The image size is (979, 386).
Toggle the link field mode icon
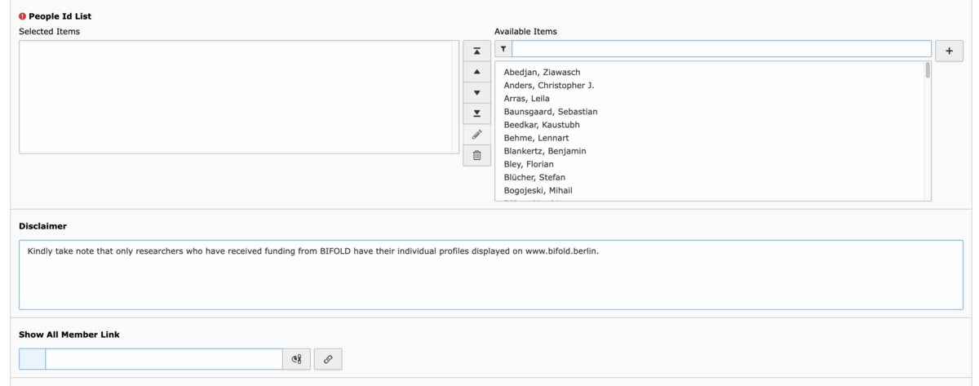coord(297,359)
